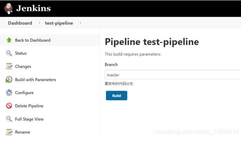Click the Build with Parameters clock icon

[x=9, y=80]
